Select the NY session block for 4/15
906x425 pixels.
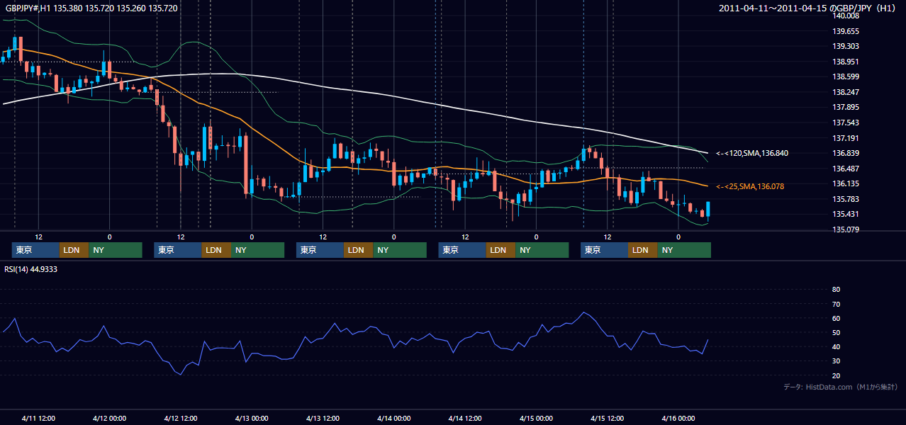point(684,250)
